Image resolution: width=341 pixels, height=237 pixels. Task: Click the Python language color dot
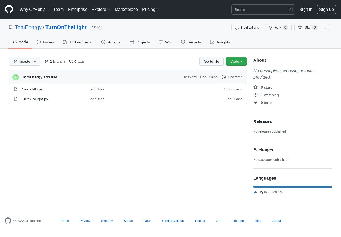pyautogui.click(x=255, y=192)
